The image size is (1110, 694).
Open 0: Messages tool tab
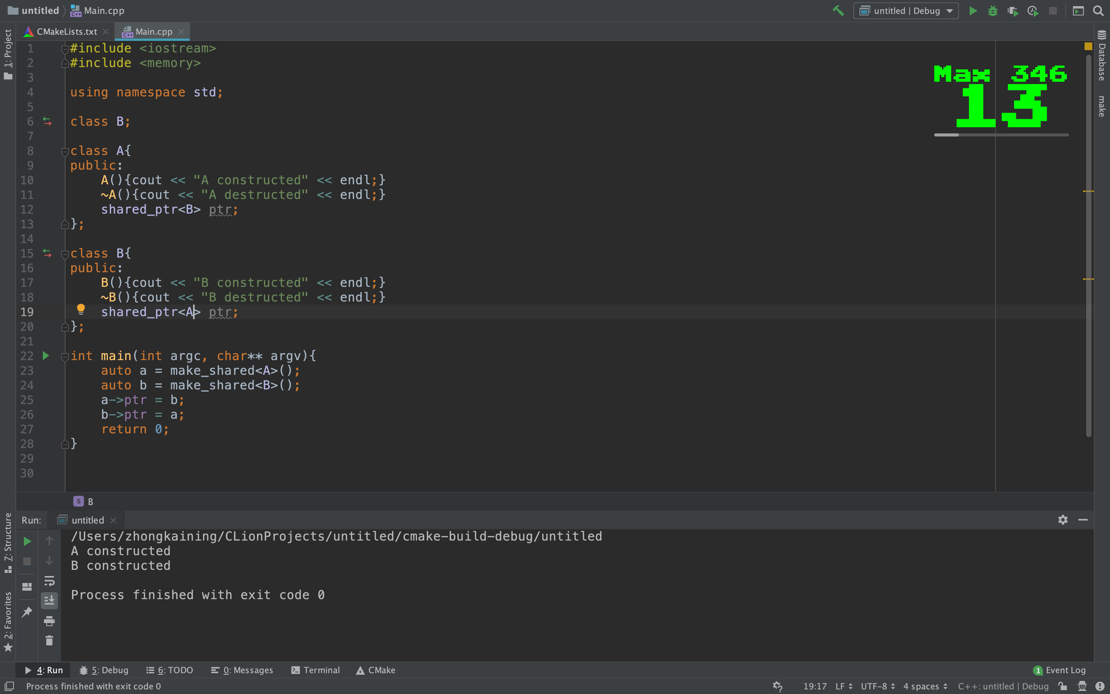click(x=242, y=670)
